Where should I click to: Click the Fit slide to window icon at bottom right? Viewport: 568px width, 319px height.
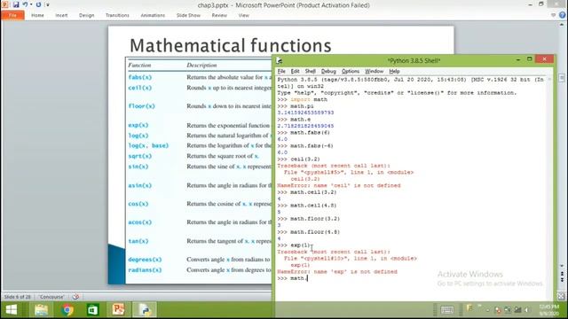pyautogui.click(x=561, y=297)
